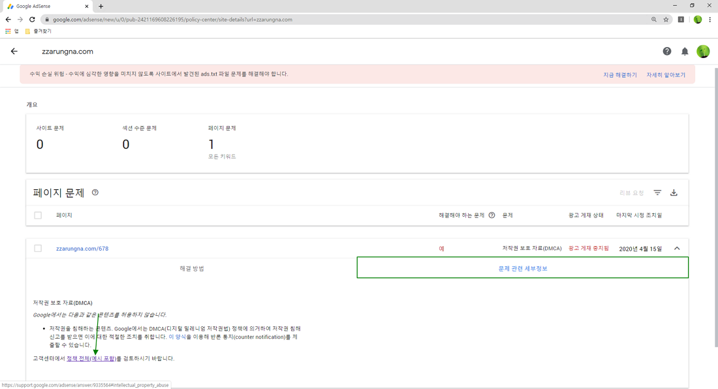Select all pages with the header checkbox
This screenshot has height=389, width=718.
(x=38, y=215)
